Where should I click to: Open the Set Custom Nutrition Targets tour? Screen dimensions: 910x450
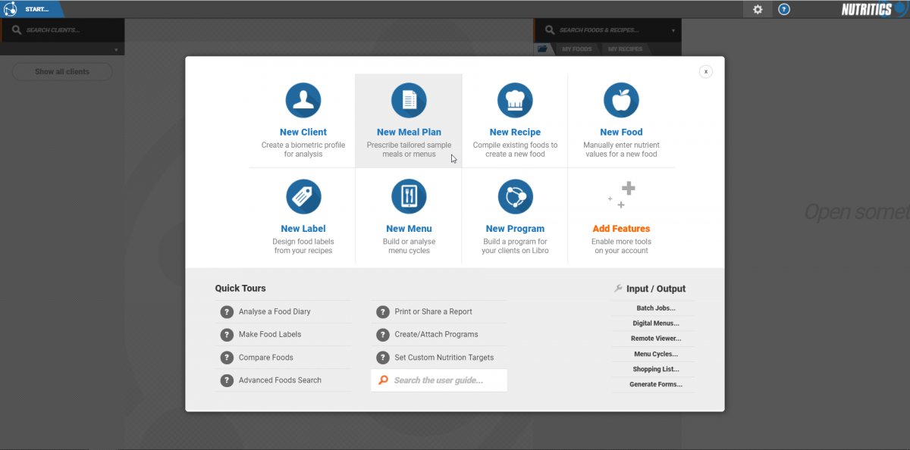click(444, 358)
